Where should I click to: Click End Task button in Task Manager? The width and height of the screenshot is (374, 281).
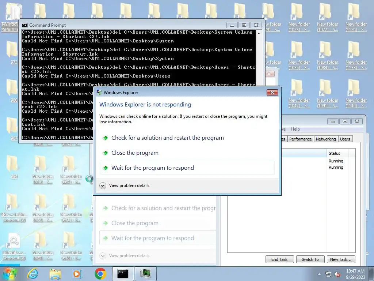279,259
